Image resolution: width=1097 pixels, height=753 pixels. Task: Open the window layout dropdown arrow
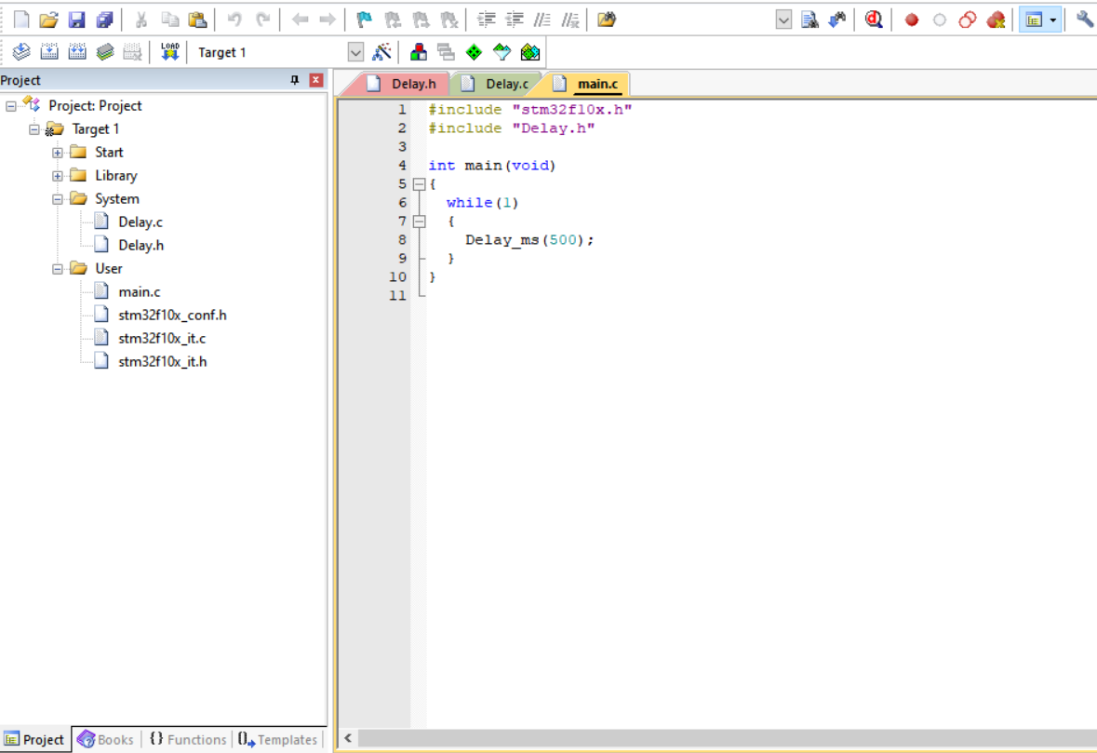[x=1053, y=20]
